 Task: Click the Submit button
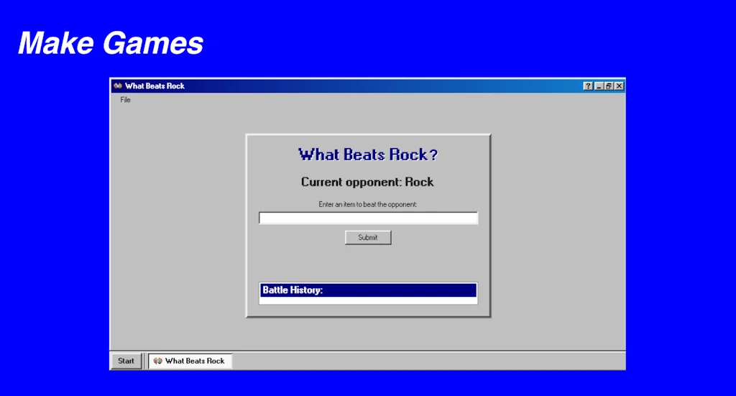(x=368, y=237)
